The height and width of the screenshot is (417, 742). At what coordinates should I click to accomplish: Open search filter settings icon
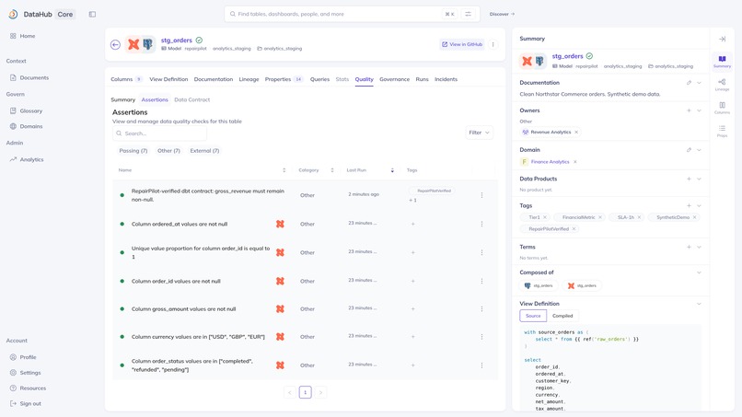[x=468, y=14]
